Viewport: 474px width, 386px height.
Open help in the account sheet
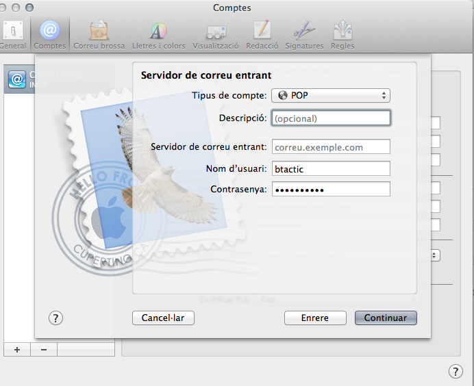click(x=55, y=318)
